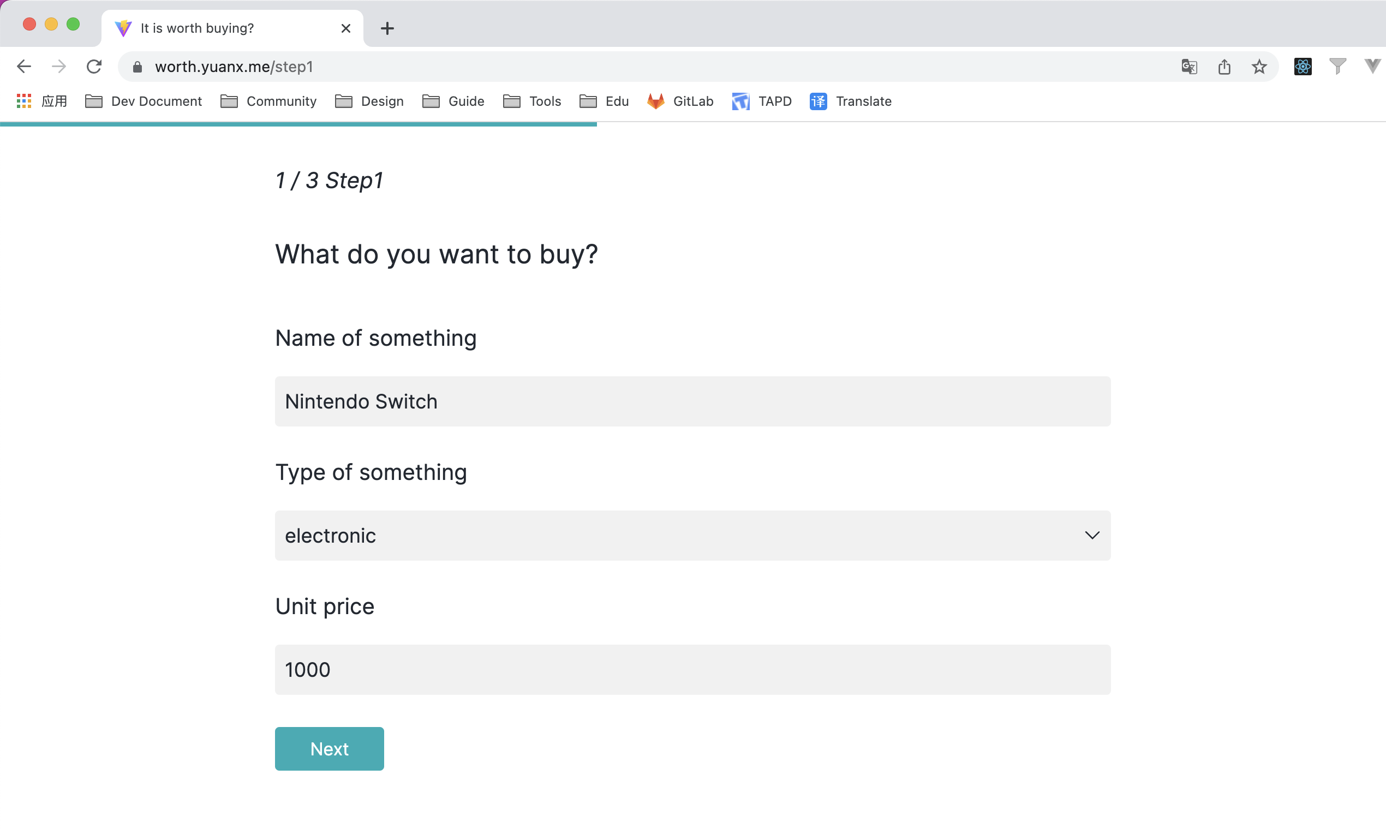Screen dimensions: 1386x829
Task: Focus the Unit price input field
Action: click(693, 669)
